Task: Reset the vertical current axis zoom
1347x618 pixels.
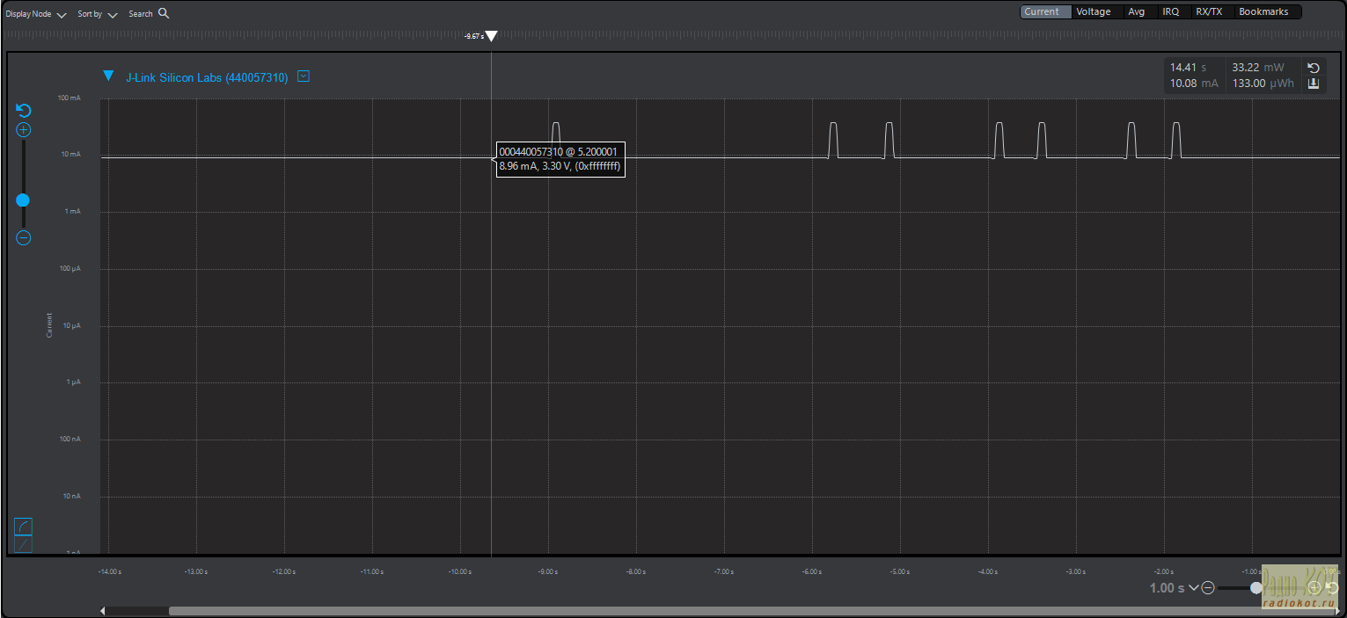Action: 24,110
